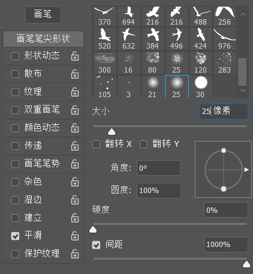The width and height of the screenshot is (253, 274).
Task: Toggle the lock icon next to 散布
Action: (75, 74)
